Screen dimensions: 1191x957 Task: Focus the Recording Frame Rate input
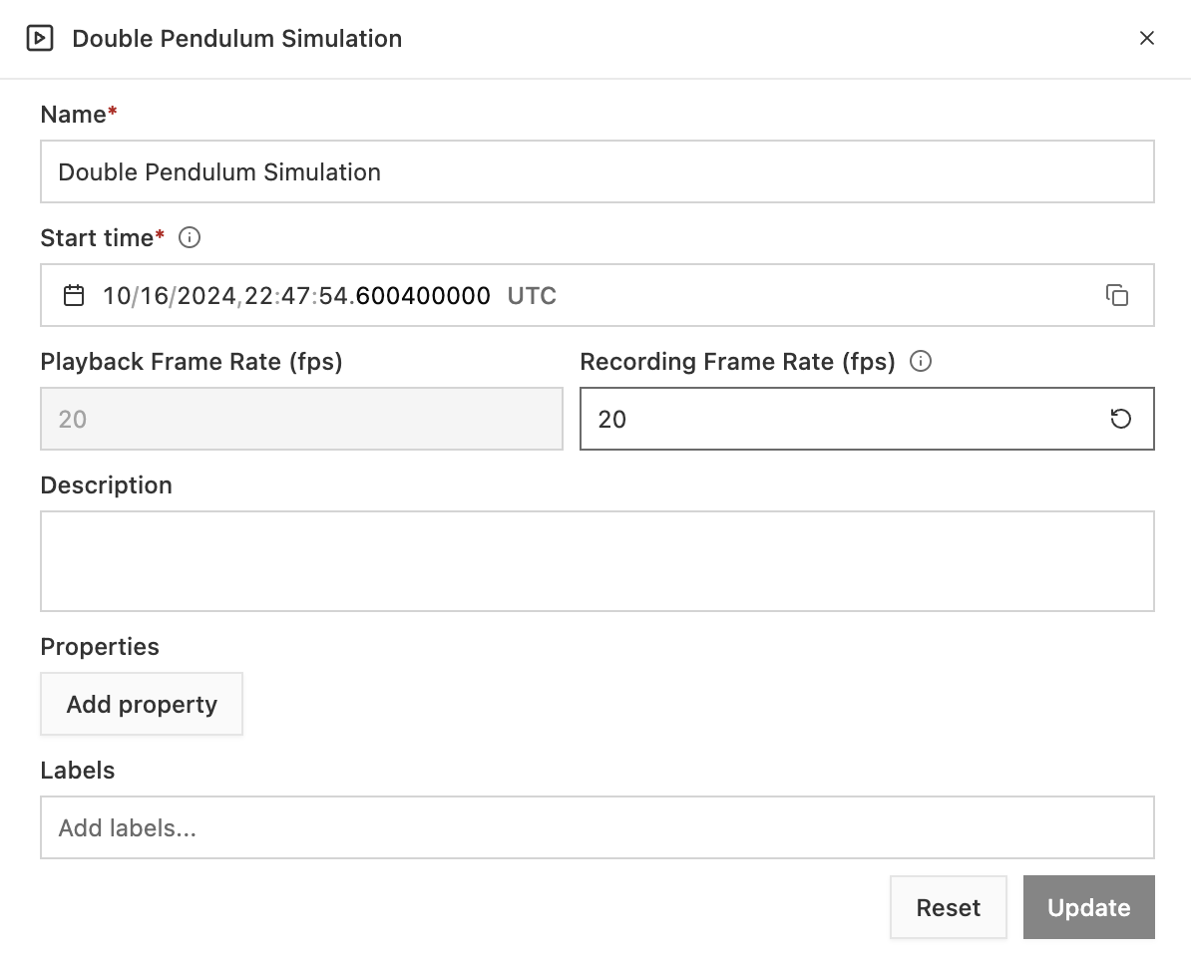click(x=838, y=419)
